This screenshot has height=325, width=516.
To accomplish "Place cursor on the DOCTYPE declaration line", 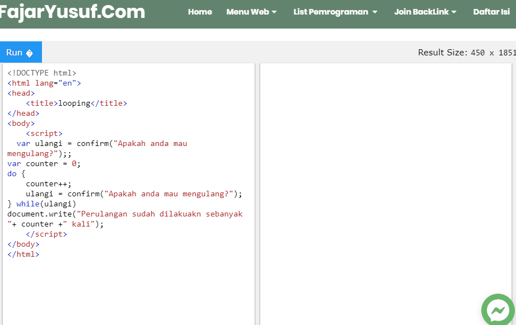I will [x=42, y=72].
